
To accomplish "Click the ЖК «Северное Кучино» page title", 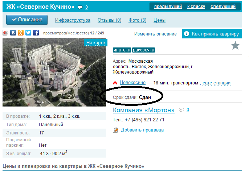I will [x=40, y=7].
